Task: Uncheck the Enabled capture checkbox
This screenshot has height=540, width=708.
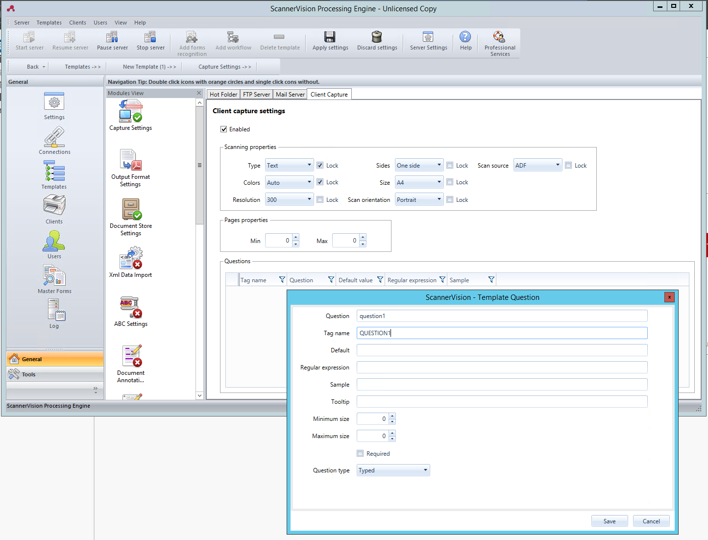Action: [224, 129]
